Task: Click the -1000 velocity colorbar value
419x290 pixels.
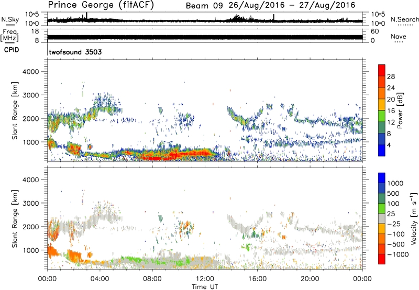Action: point(398,254)
